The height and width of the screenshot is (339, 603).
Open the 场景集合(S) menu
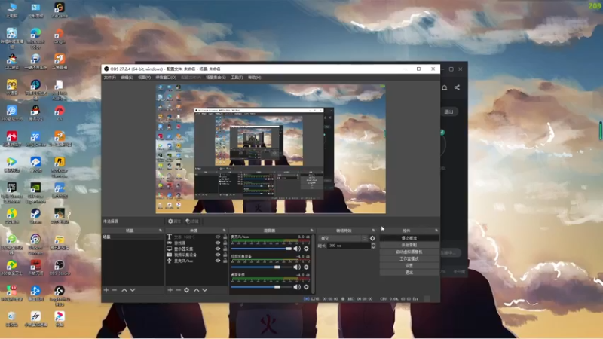[x=216, y=78]
